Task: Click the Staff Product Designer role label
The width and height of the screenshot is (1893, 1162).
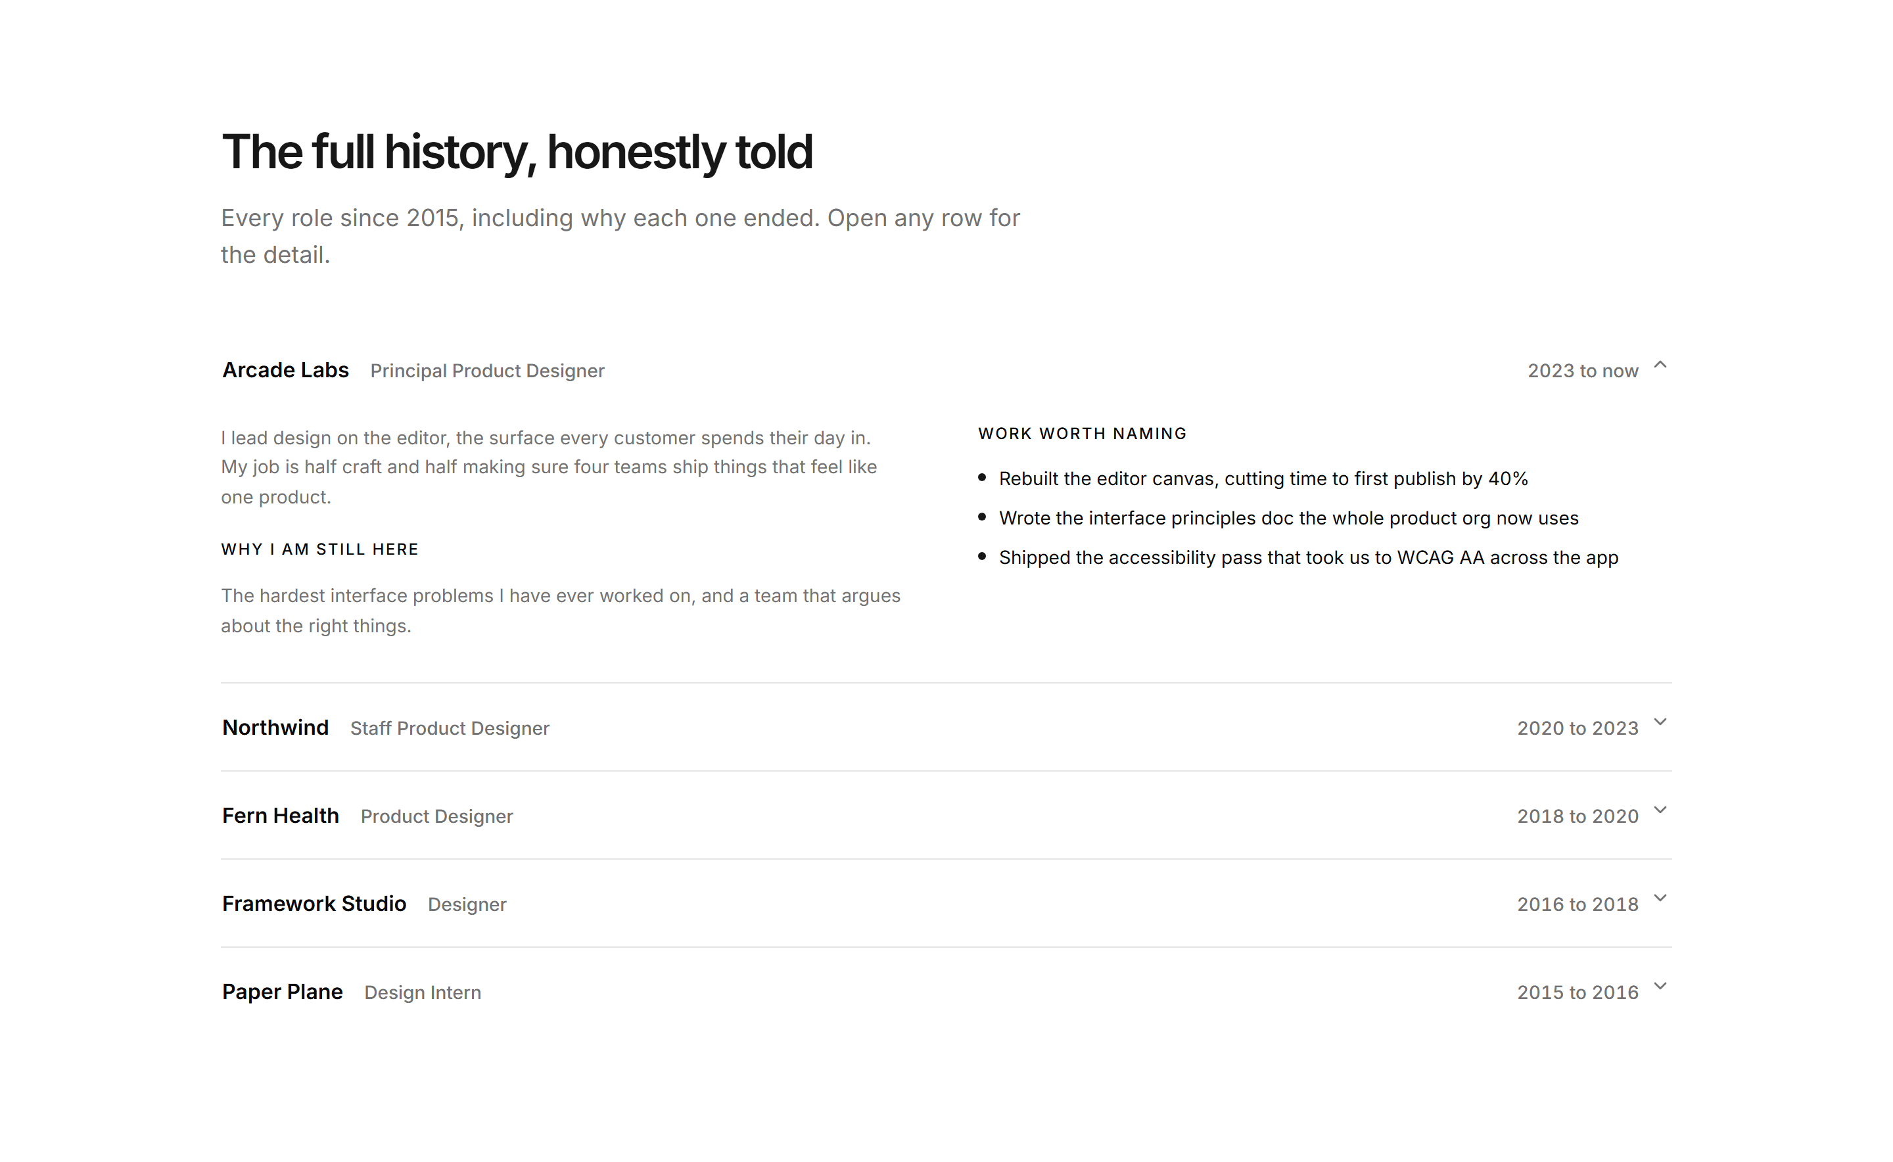Action: pyautogui.click(x=450, y=729)
